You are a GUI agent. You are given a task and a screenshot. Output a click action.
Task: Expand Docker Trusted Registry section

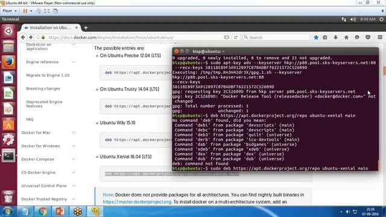click(x=74, y=199)
